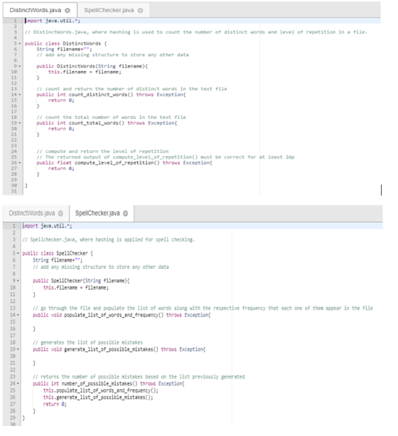Click 'public int count_total_words()' declaration
This screenshot has height=436, width=398.
[x=107, y=123]
